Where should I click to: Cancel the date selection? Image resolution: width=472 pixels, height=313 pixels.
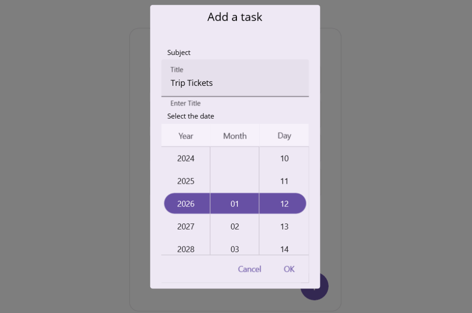coord(249,269)
